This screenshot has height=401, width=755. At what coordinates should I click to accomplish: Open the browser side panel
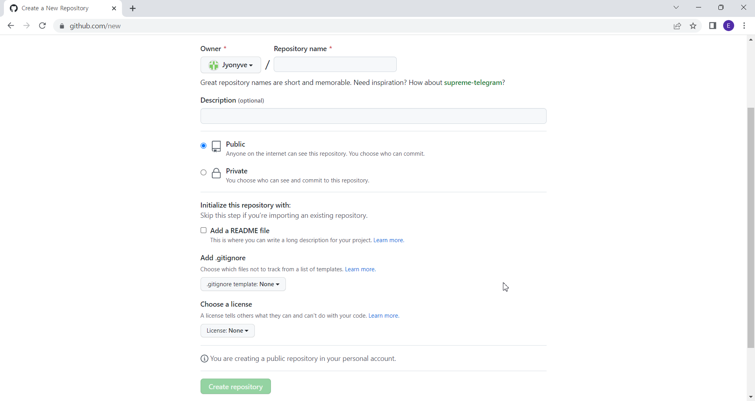coord(713,26)
